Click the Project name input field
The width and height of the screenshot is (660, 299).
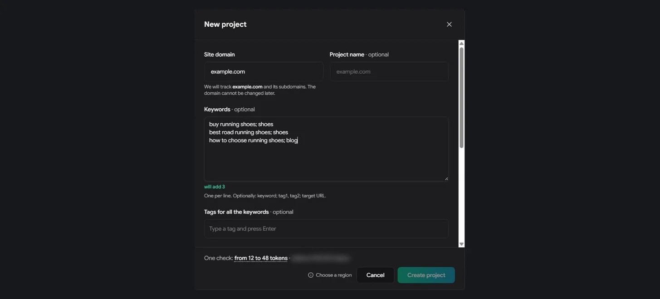(x=389, y=72)
